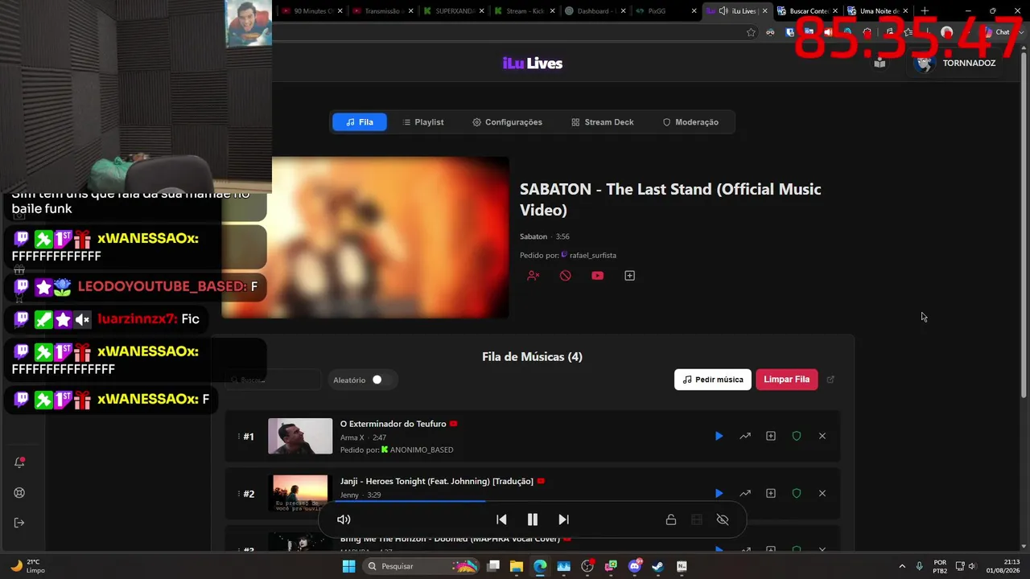Pause the current song
The height and width of the screenshot is (579, 1030).
pyautogui.click(x=532, y=519)
